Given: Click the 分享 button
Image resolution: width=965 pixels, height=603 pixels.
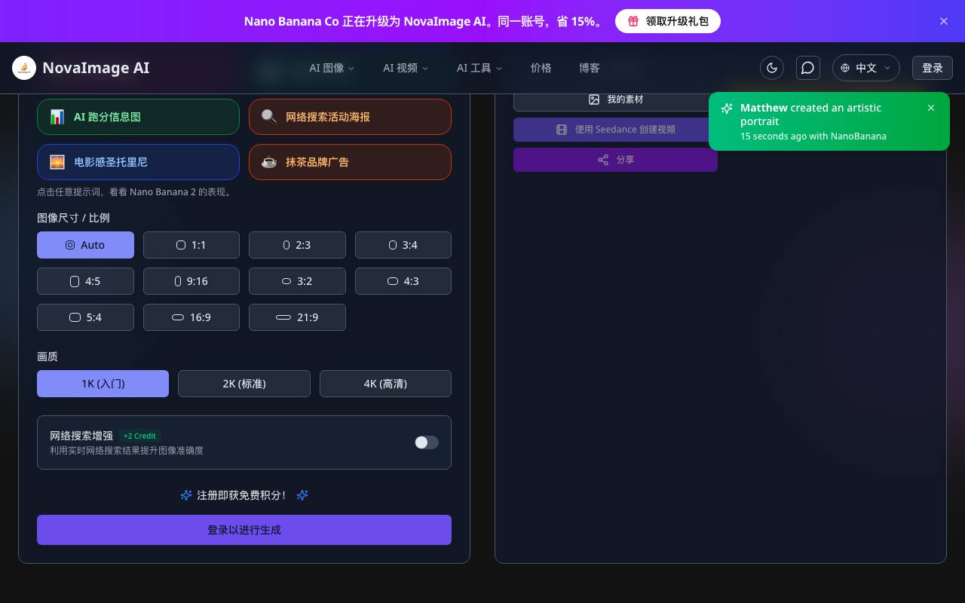Looking at the screenshot, I should click(x=615, y=160).
